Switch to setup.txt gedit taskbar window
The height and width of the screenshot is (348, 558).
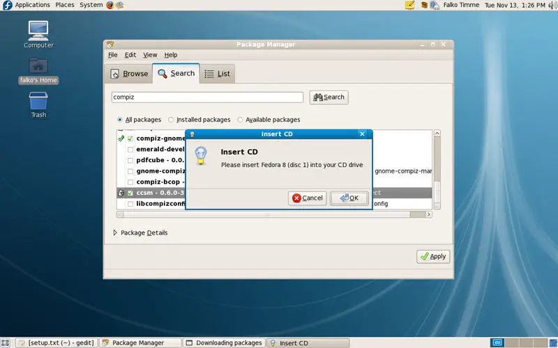tap(56, 342)
